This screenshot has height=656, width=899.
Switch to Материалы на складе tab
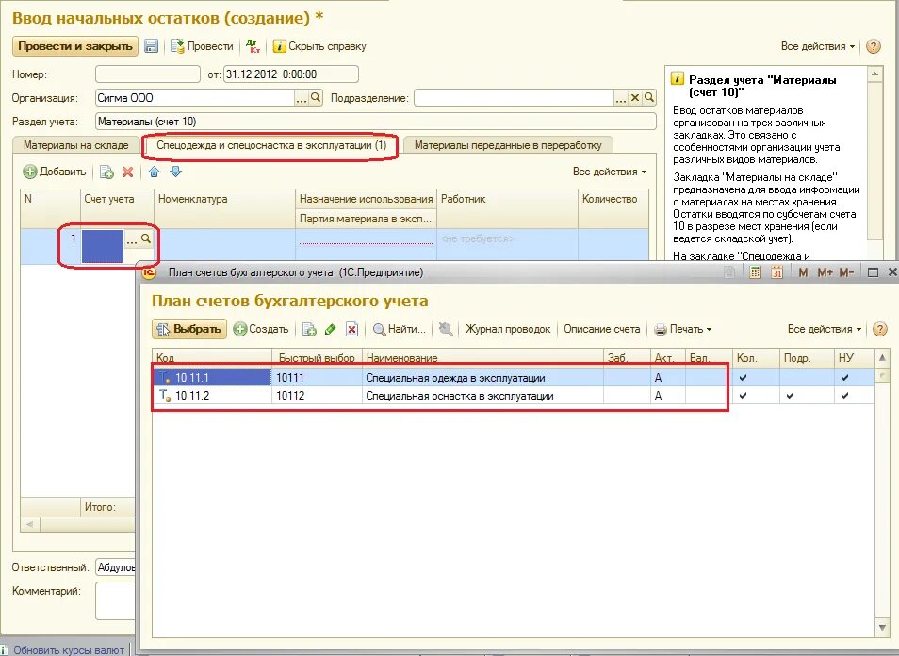(x=76, y=146)
